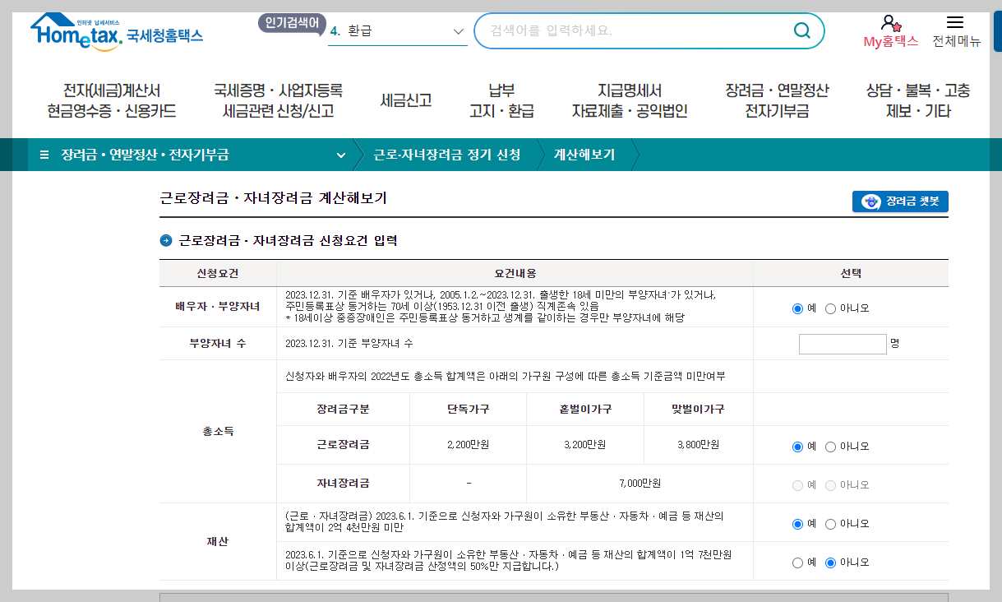Click the arrow icon beside 신청요건 입력 heading
Viewport: 1002px width, 602px height.
pos(166,241)
